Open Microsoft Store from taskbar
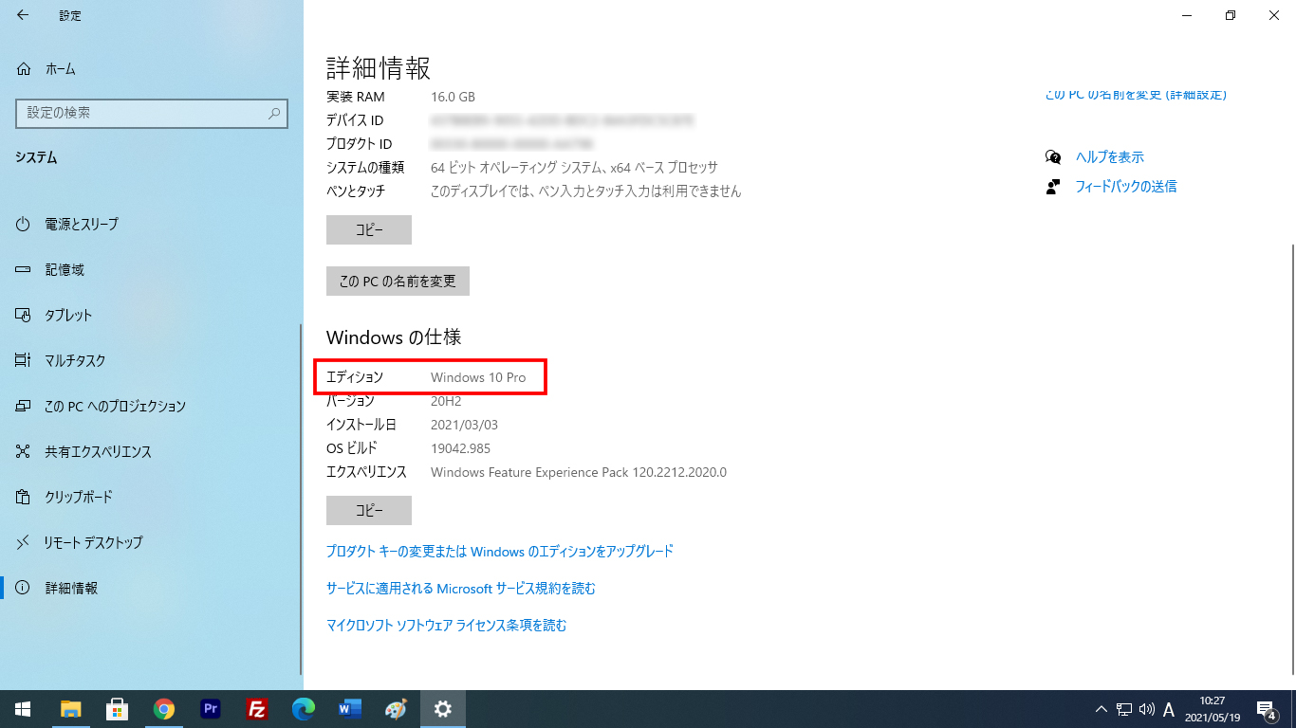Image resolution: width=1296 pixels, height=728 pixels. tap(118, 709)
